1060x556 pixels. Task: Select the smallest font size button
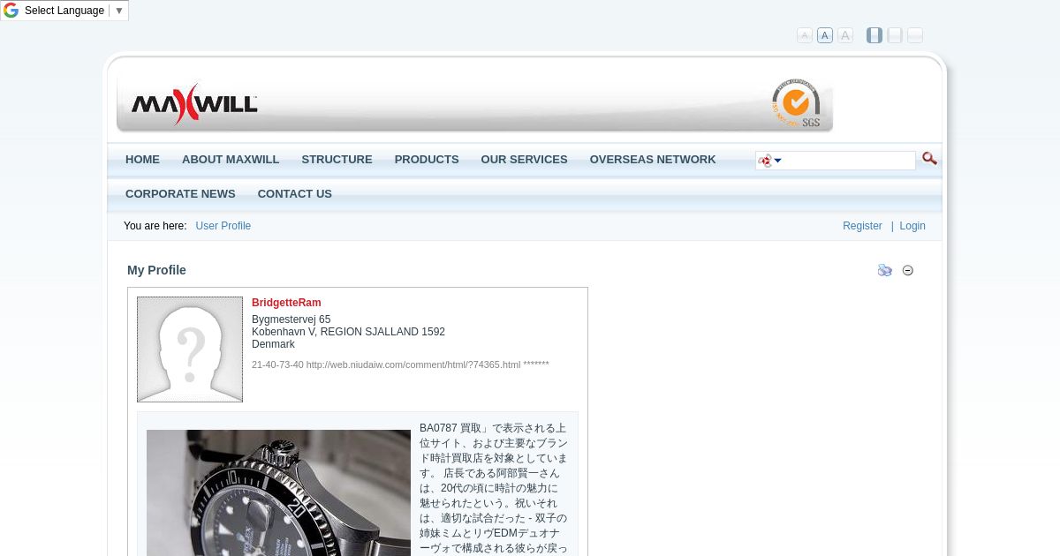(x=804, y=35)
